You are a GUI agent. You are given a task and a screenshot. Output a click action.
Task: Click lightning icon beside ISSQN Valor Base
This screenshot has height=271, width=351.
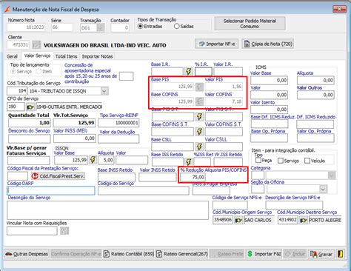[x=93, y=160]
